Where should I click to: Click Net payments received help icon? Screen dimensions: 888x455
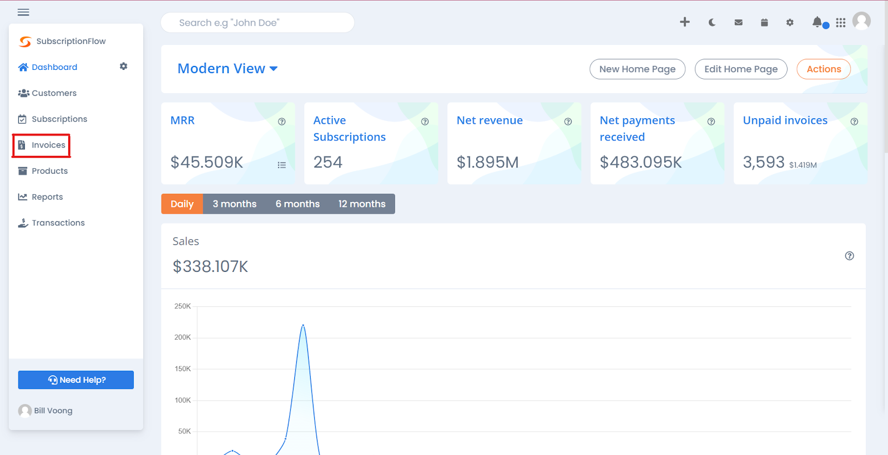coord(712,122)
